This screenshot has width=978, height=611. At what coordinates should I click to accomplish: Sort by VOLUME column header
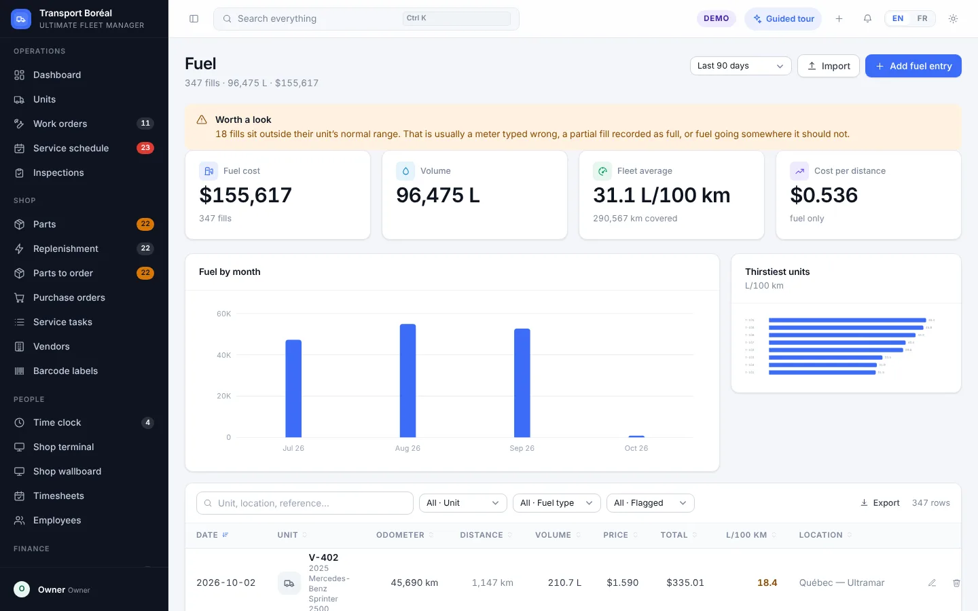[x=558, y=535]
